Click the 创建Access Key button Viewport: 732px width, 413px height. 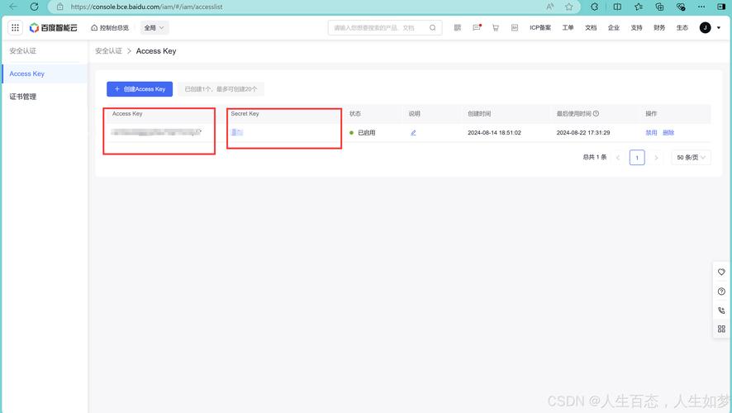tap(140, 89)
